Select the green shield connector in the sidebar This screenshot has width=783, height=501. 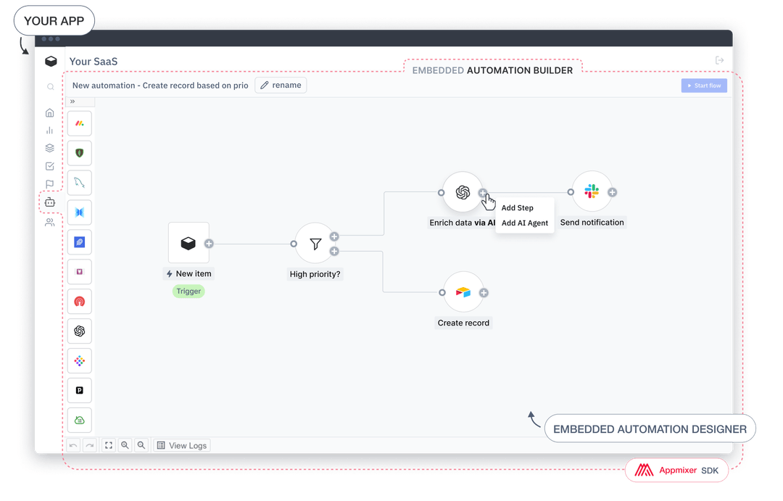pos(79,152)
